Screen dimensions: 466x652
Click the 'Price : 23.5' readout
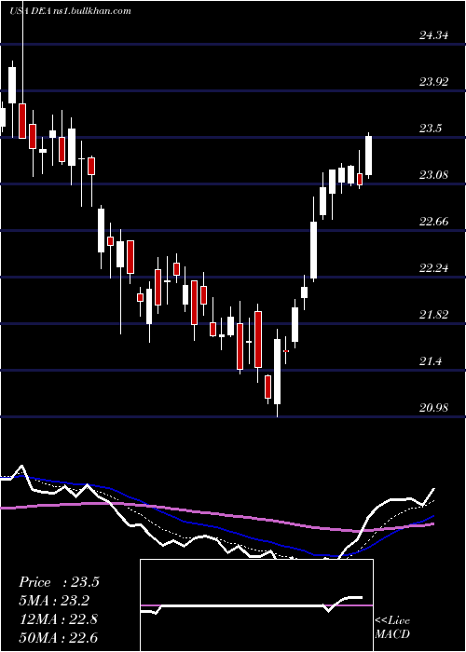[59, 582]
